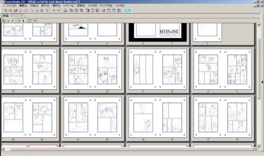This screenshot has height=156, width=264.
Task: Click the play-screen icon in main toolbar
Action: click(x=119, y=10)
